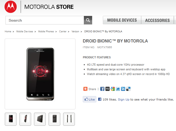Viewport: 176px width, 131px height.
Task: Select the back angled view thumbnail
Action: click(40, 119)
